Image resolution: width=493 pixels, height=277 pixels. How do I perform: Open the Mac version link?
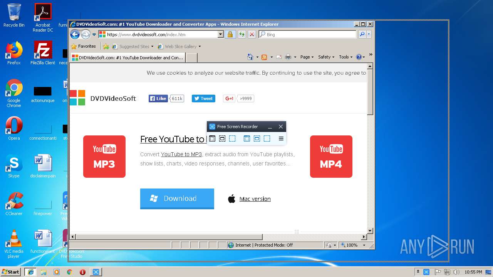coord(255,199)
